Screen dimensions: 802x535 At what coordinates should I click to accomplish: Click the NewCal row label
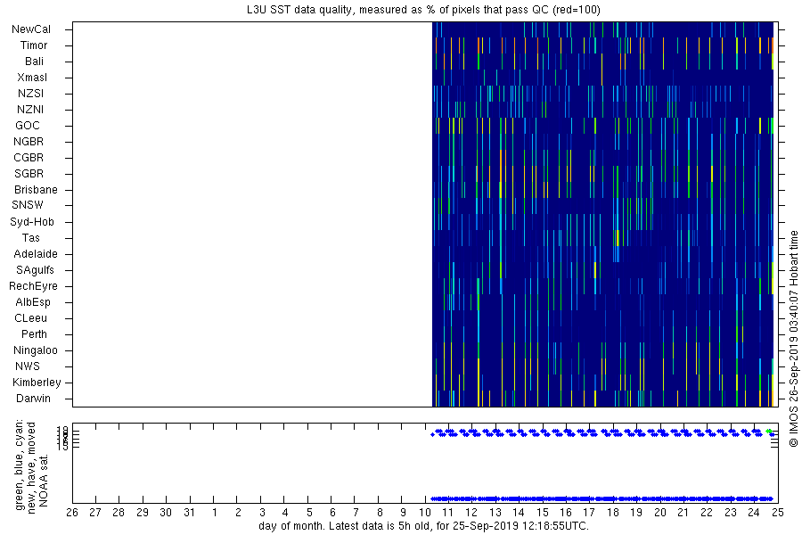31,29
